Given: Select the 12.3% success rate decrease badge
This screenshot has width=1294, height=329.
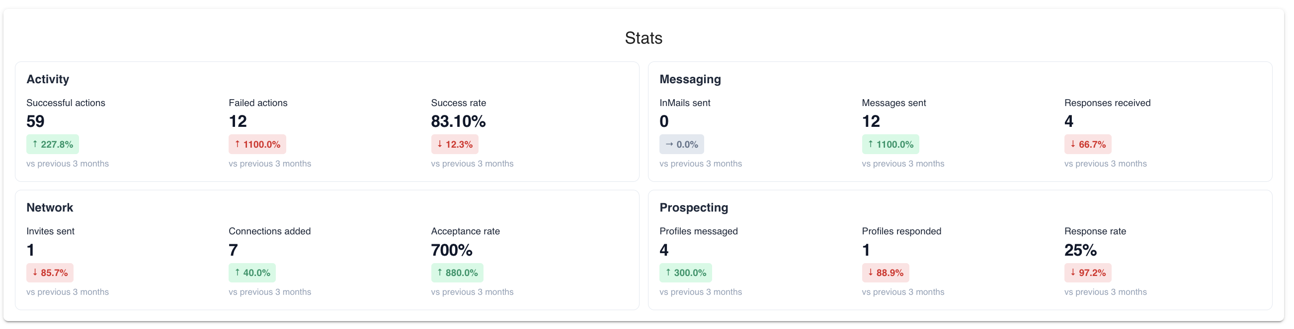Looking at the screenshot, I should [455, 144].
